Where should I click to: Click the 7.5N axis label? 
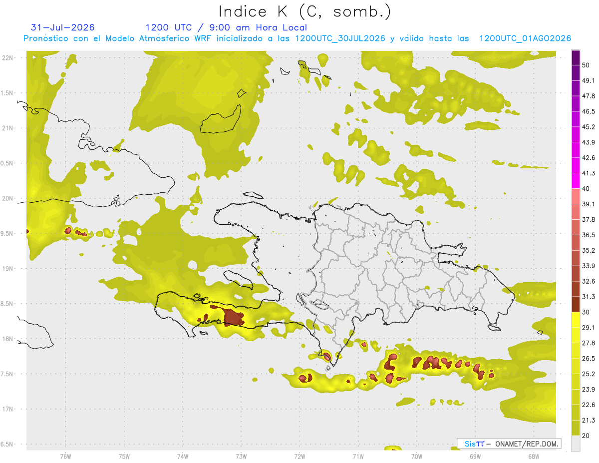(x=7, y=374)
